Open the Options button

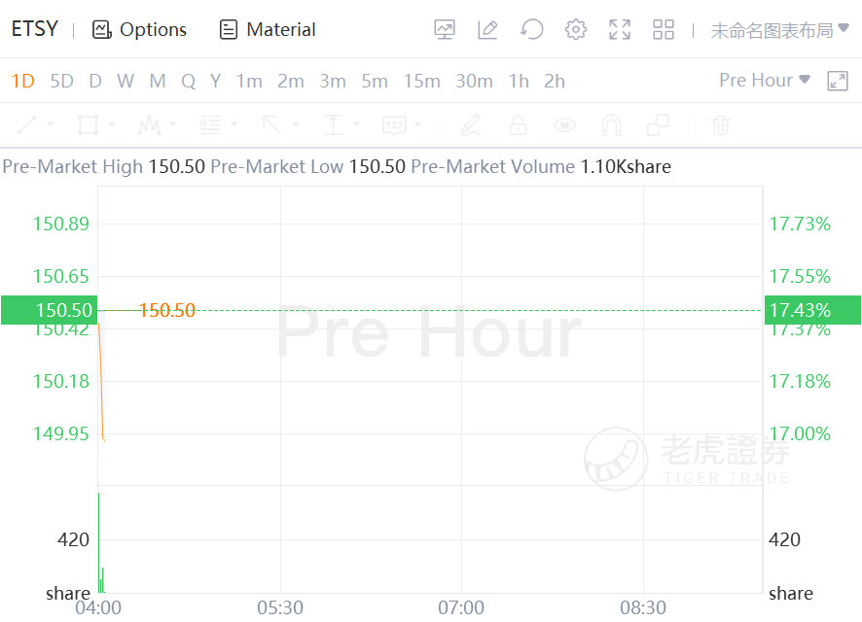tap(139, 30)
